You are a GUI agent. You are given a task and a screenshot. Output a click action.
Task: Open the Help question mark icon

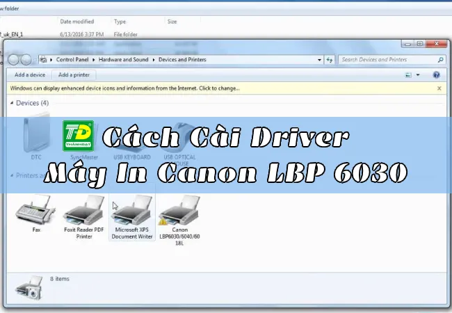pyautogui.click(x=436, y=75)
